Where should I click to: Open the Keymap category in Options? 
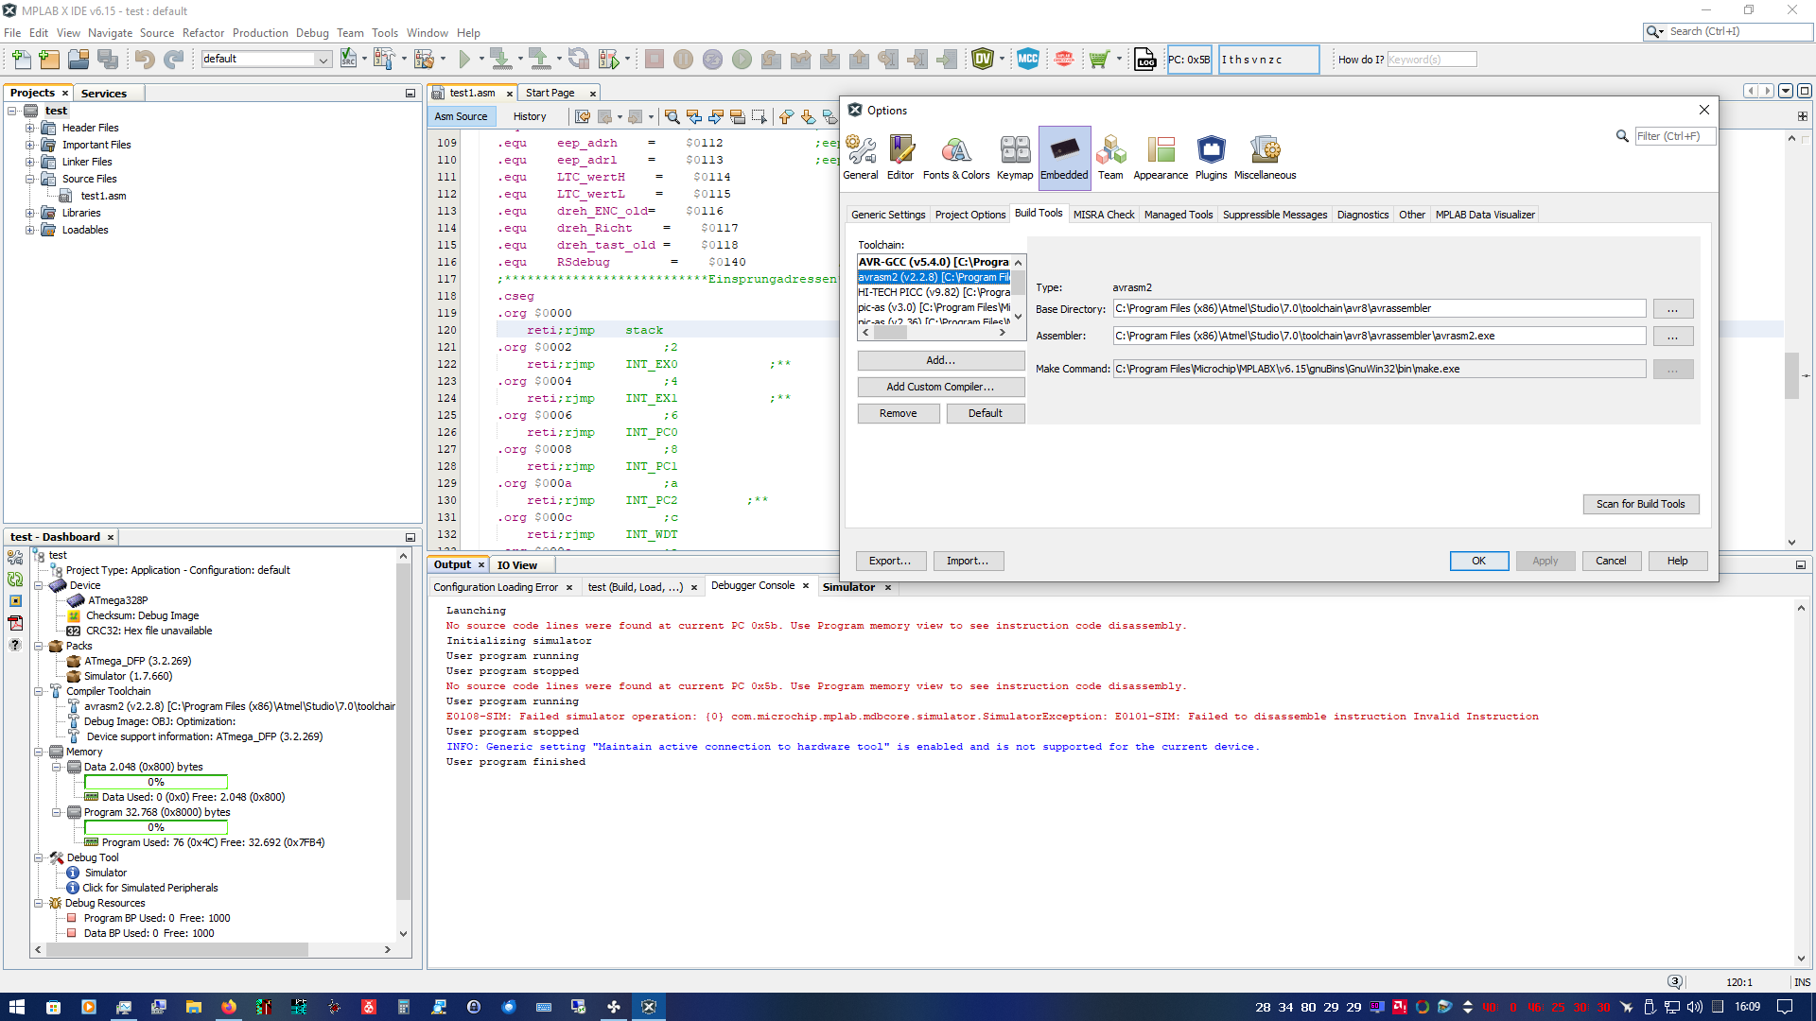click(x=1015, y=157)
